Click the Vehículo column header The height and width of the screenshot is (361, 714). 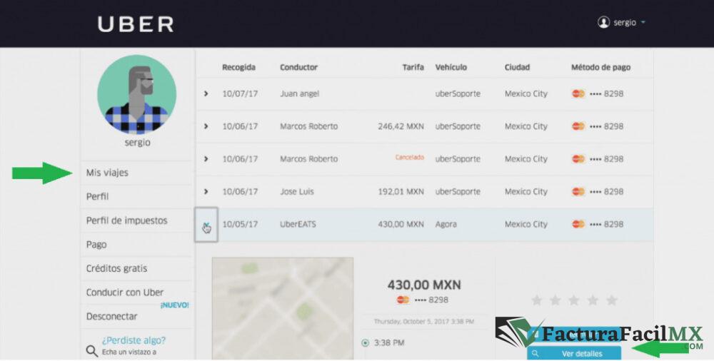click(x=451, y=67)
